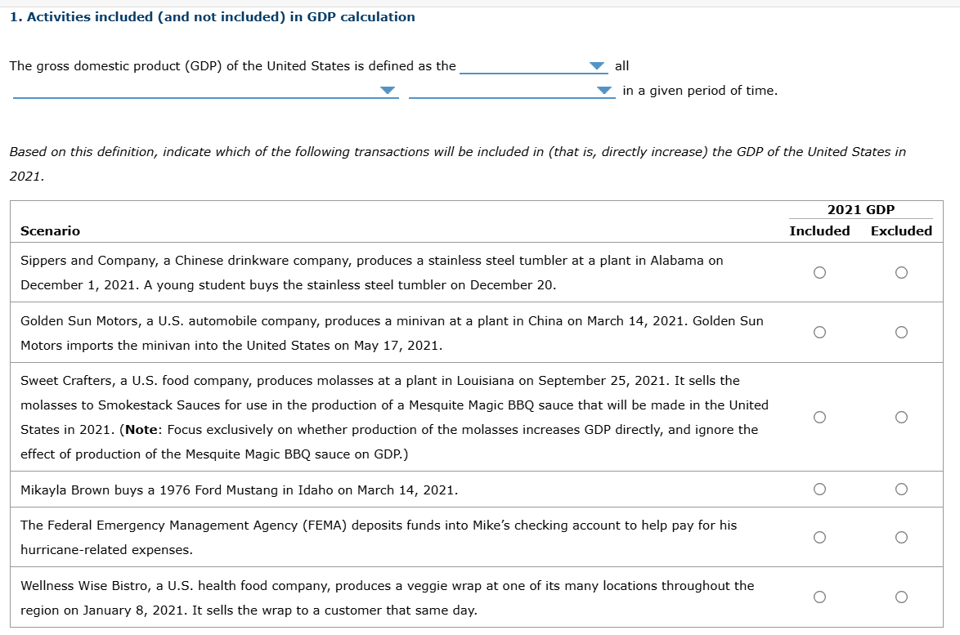Mark Sippers and Company tumbler as Excluded
This screenshot has height=635, width=960.
[901, 272]
